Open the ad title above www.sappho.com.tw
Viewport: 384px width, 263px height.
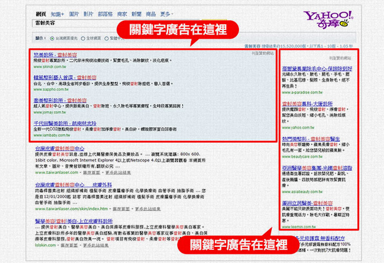pyautogui.click(x=65, y=77)
